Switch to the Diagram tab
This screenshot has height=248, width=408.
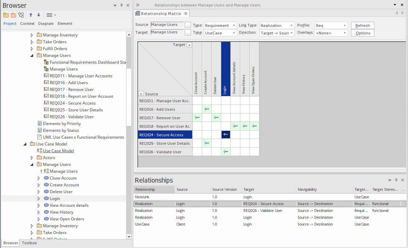click(x=46, y=24)
